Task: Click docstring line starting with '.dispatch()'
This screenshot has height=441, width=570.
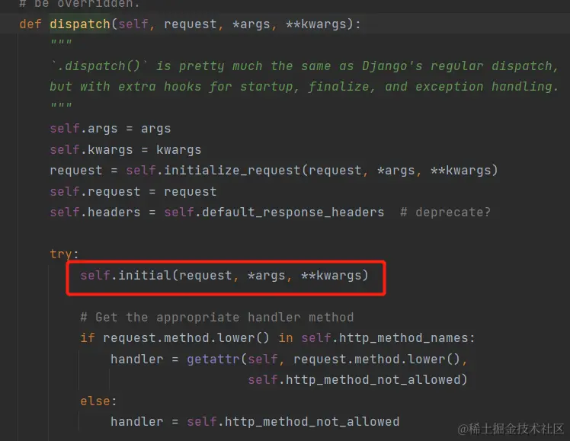Action: (304, 66)
